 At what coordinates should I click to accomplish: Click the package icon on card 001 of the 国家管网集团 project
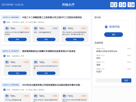coord(7,62)
